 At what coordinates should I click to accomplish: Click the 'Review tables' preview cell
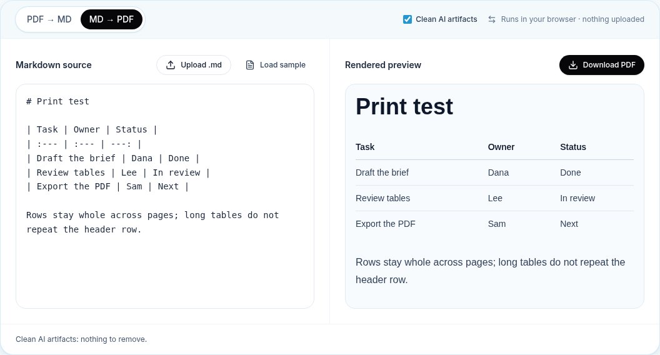click(x=382, y=198)
